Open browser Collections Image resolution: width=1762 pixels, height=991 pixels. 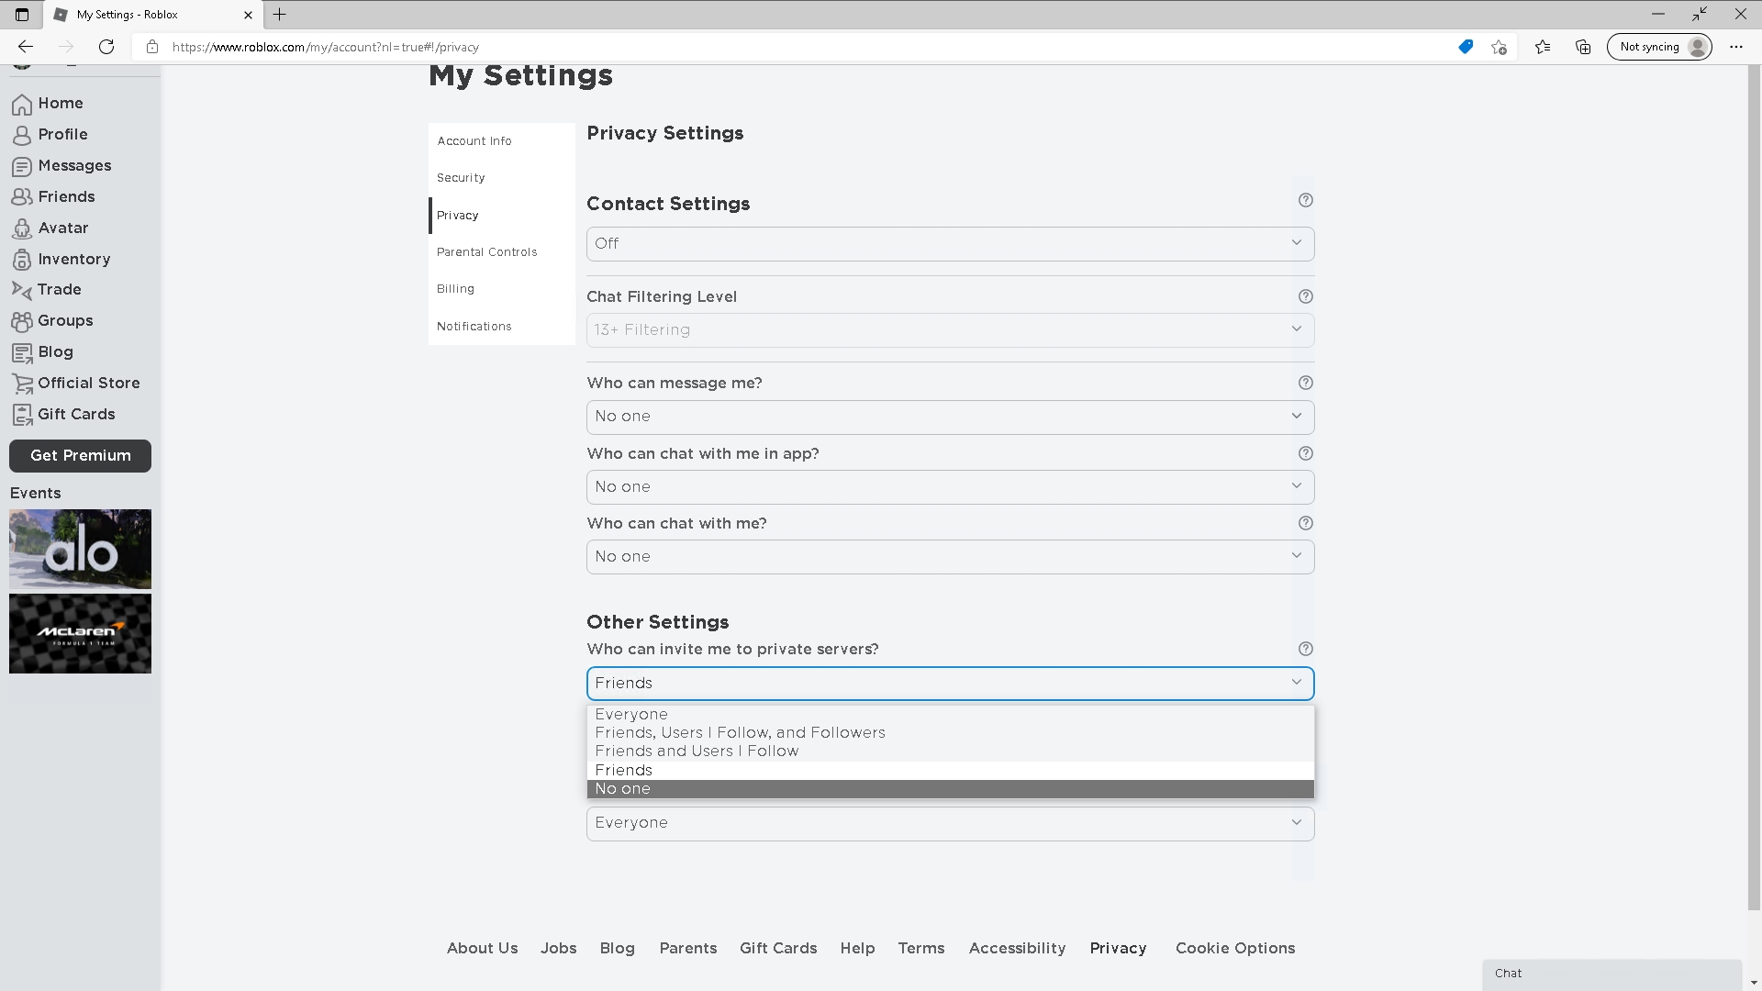[1583, 47]
